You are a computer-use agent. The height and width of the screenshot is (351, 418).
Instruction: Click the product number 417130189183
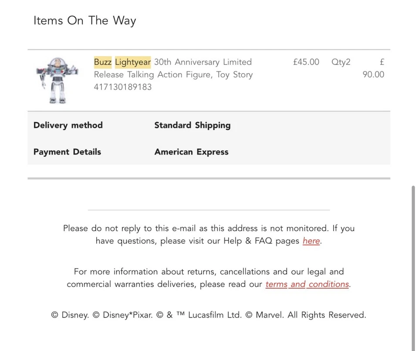point(123,87)
